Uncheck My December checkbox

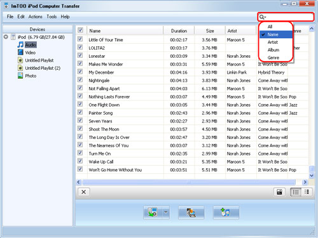(80, 72)
